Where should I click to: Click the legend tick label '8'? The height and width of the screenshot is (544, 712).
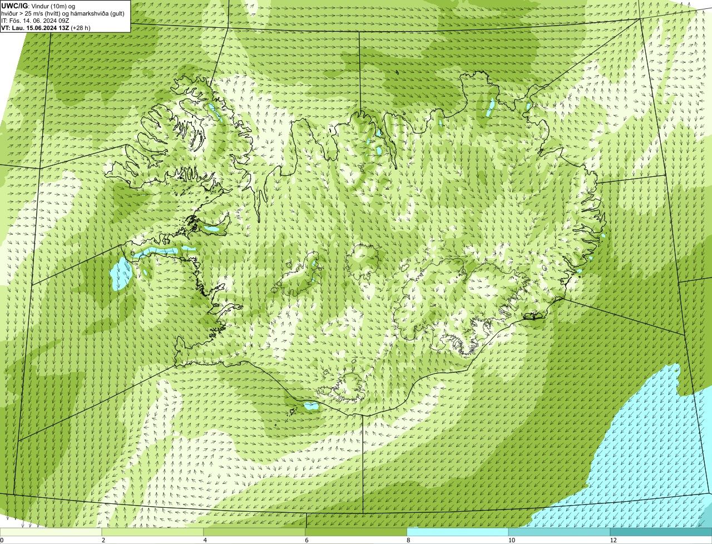(408, 540)
